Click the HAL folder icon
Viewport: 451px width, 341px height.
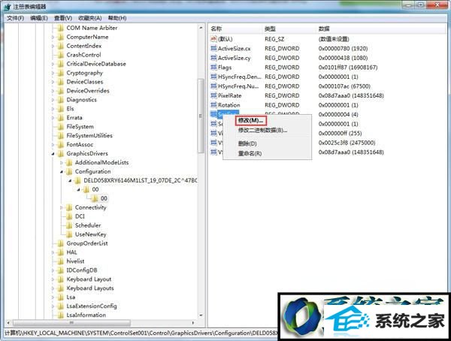pos(60,252)
